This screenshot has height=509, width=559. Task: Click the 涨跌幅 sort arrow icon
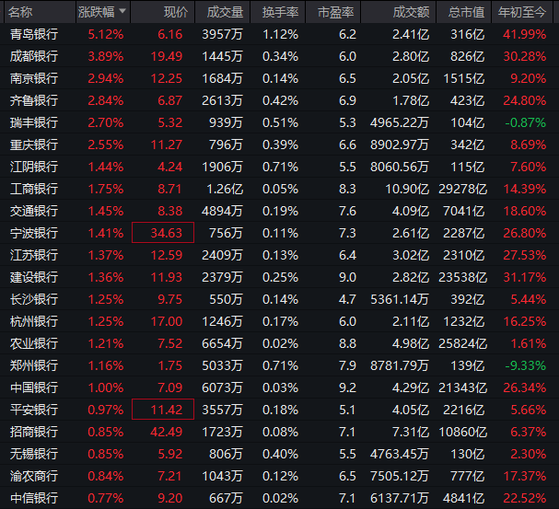click(122, 11)
